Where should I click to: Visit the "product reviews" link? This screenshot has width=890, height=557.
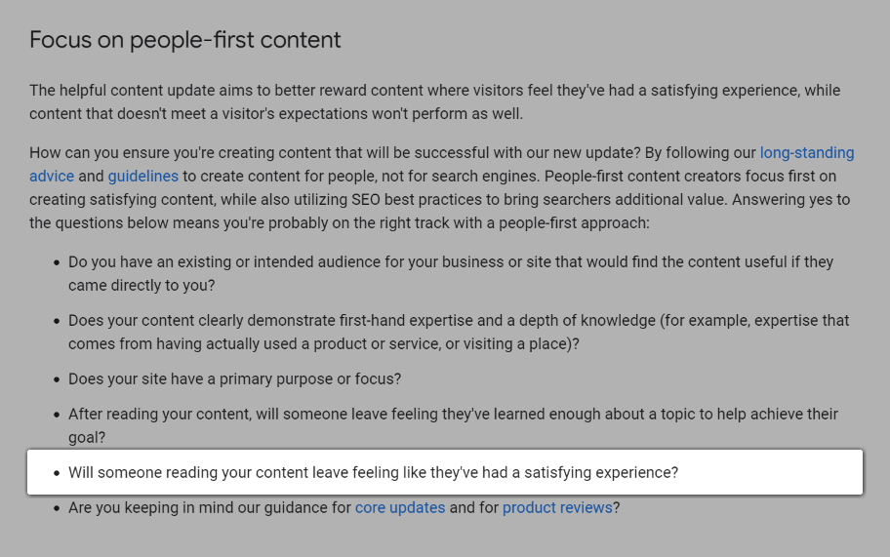pyautogui.click(x=557, y=508)
